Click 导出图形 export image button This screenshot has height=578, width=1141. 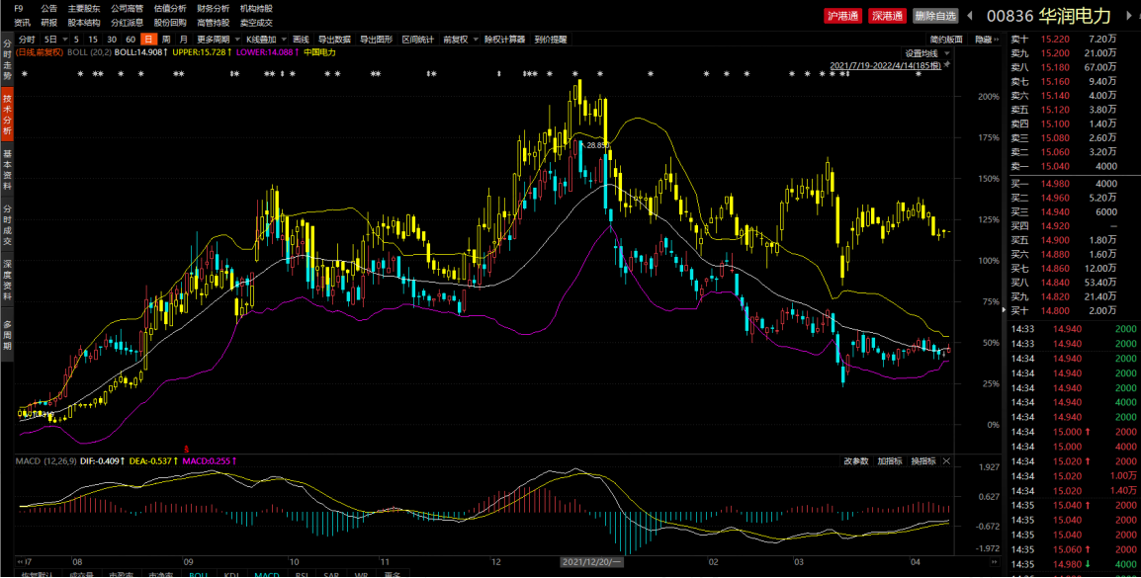point(376,40)
